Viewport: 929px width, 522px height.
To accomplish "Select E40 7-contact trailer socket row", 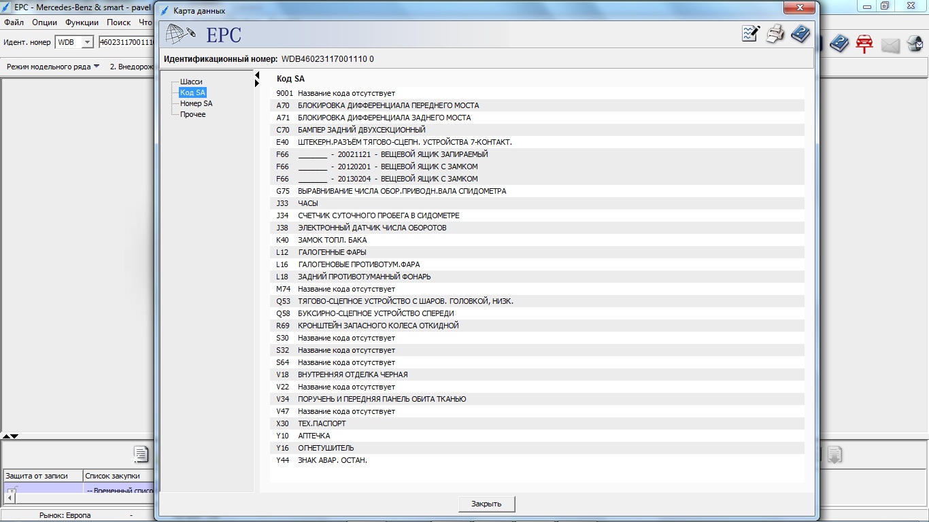I will tap(537, 142).
